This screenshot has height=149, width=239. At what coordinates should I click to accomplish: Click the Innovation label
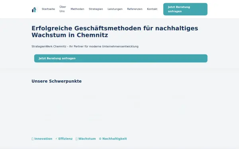(x=43, y=139)
